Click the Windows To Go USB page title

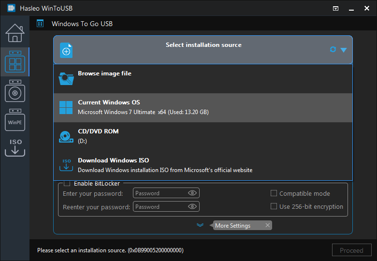pos(82,24)
